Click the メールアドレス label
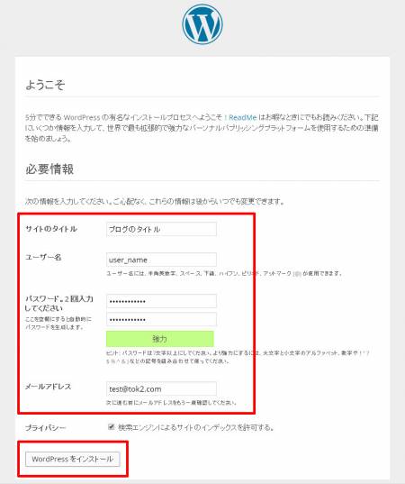The image size is (405, 484). pos(48,387)
